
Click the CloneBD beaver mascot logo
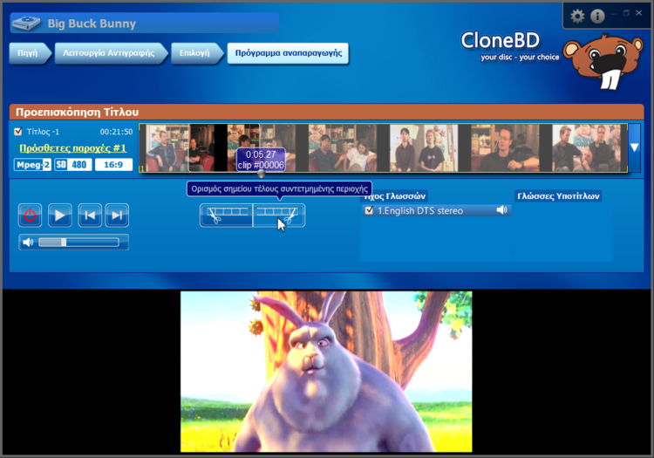point(603,62)
